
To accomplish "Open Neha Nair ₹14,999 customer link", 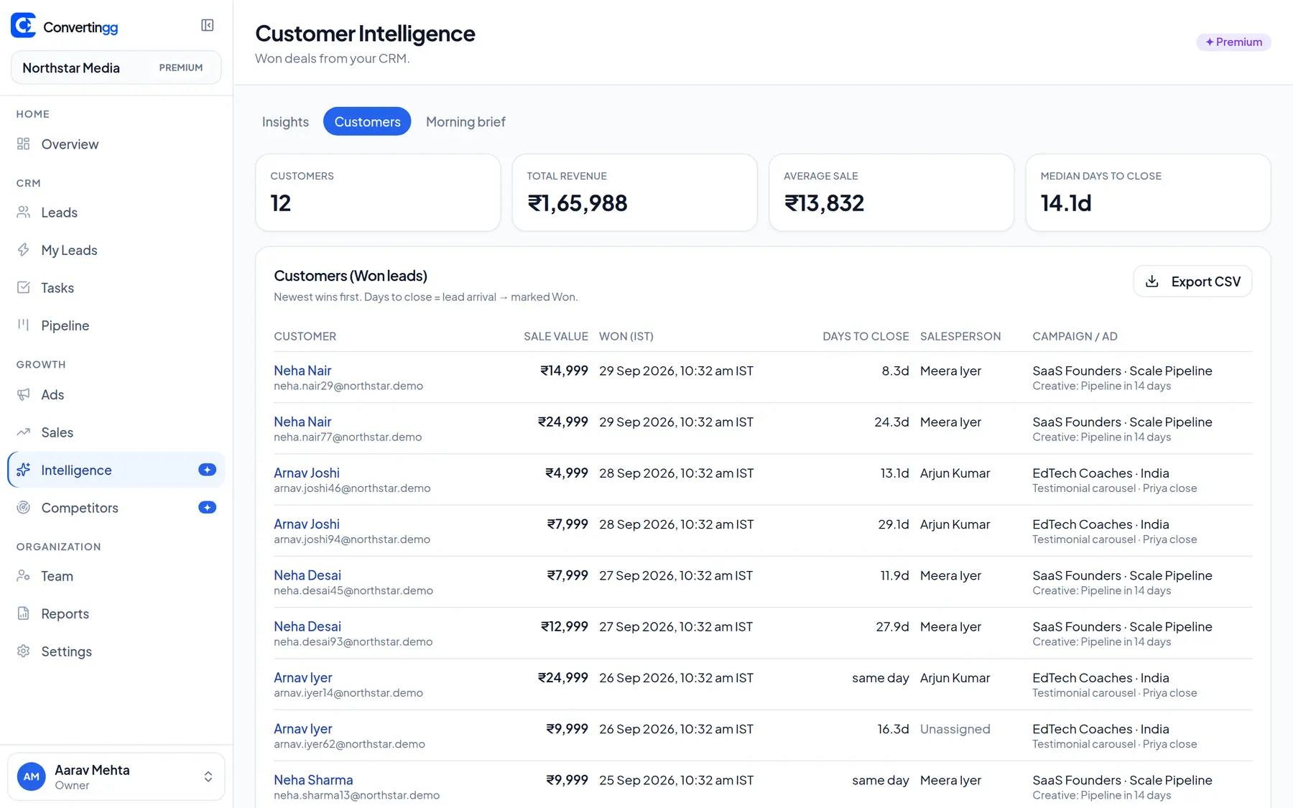I will tap(302, 371).
